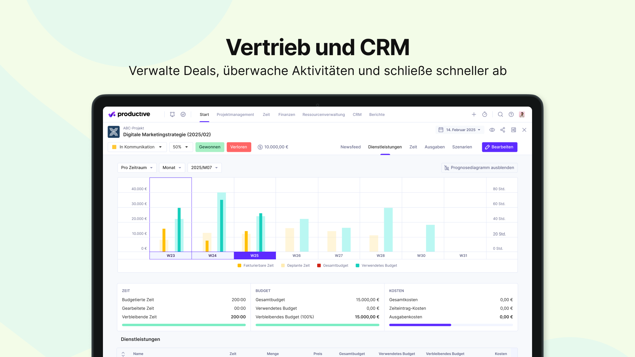Expand the 50% probability dropdown
Viewport: 635px width, 357px height.
pos(181,147)
